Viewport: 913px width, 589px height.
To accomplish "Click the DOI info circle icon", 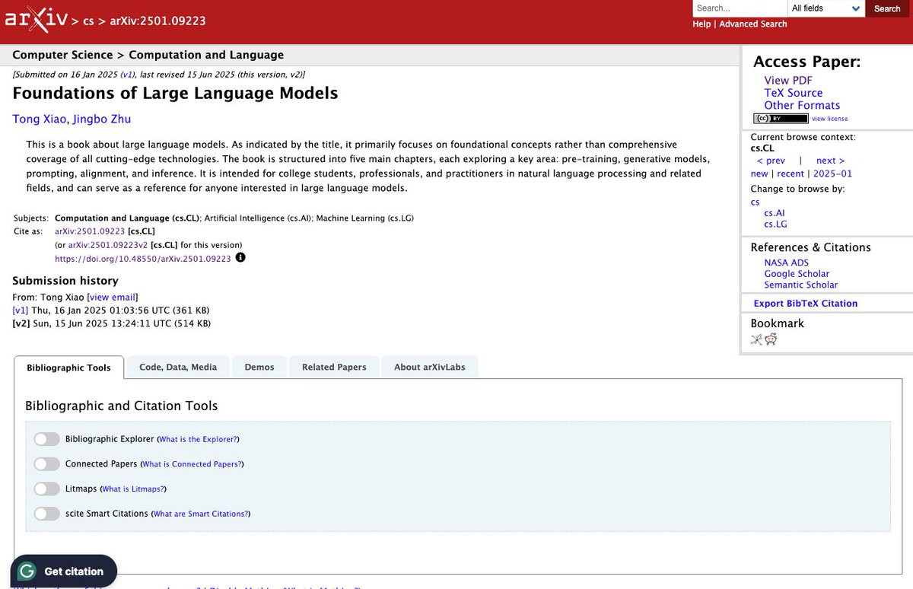I will pyautogui.click(x=240, y=258).
